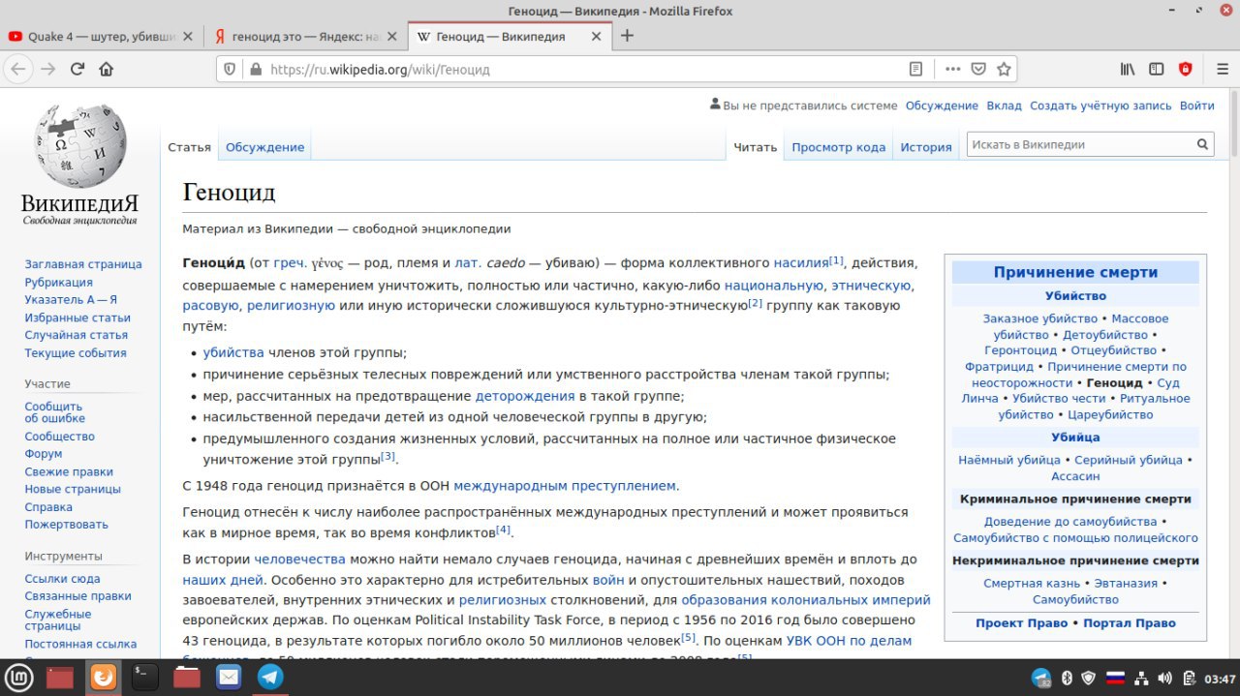Follow the деторождения link in the list
Viewport: 1240px width, 696px height.
coord(525,396)
